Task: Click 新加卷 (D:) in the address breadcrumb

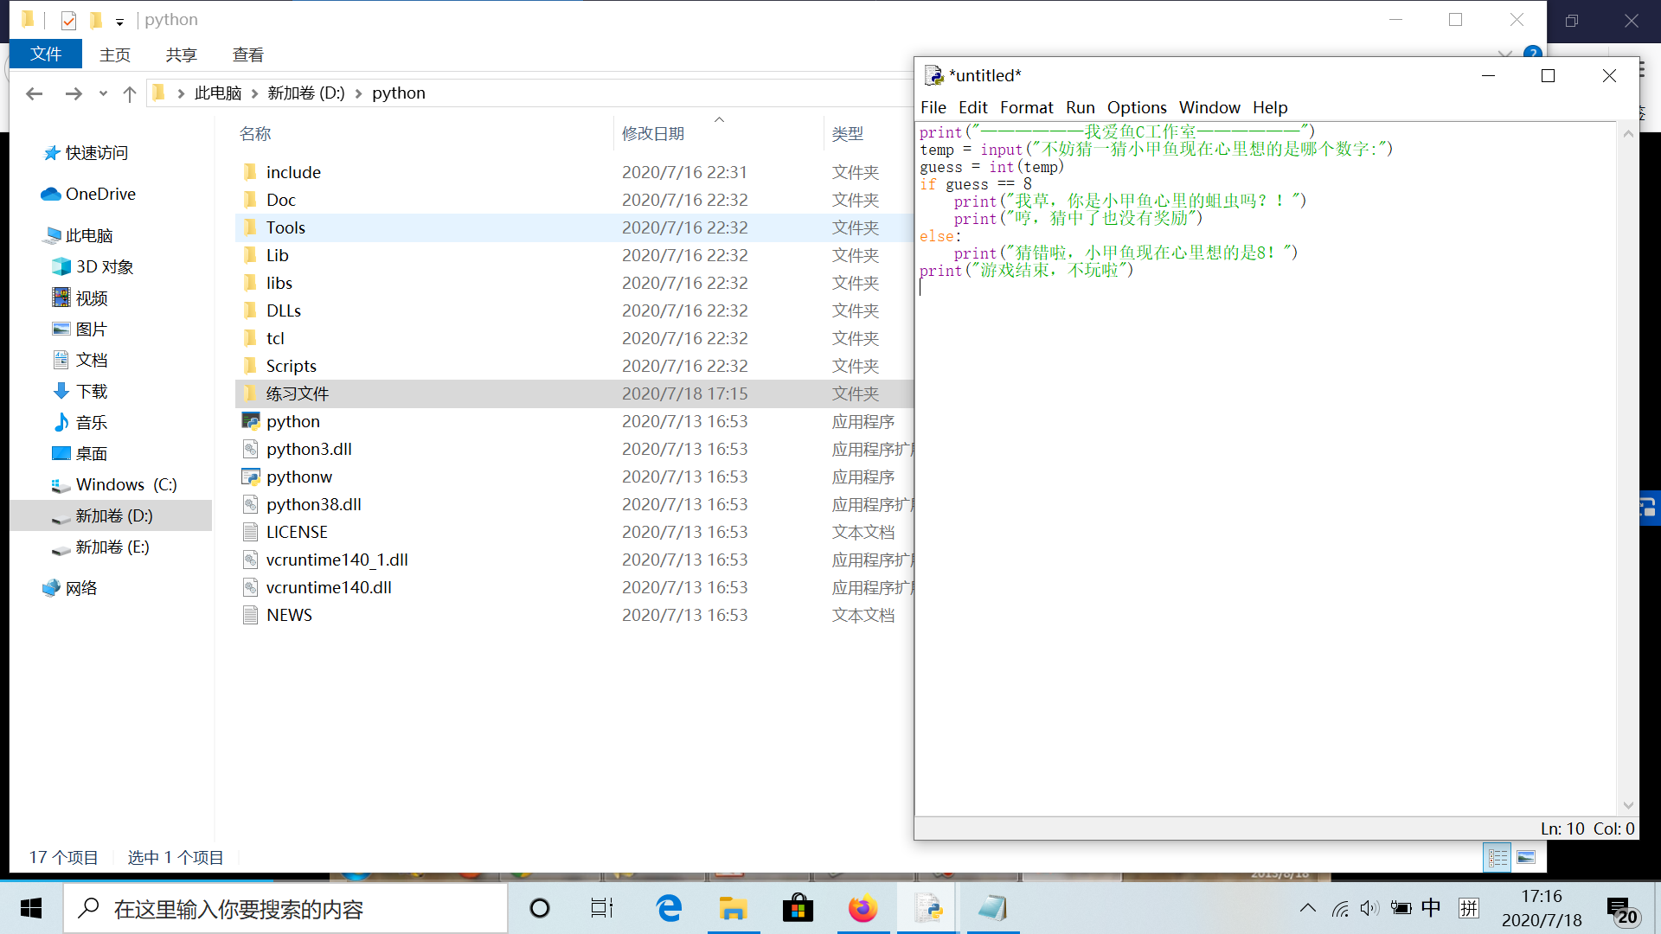Action: point(306,93)
